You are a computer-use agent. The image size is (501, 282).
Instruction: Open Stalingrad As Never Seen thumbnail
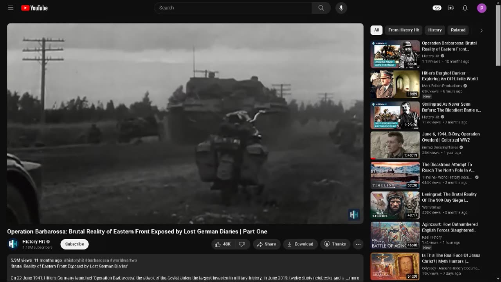click(395, 115)
